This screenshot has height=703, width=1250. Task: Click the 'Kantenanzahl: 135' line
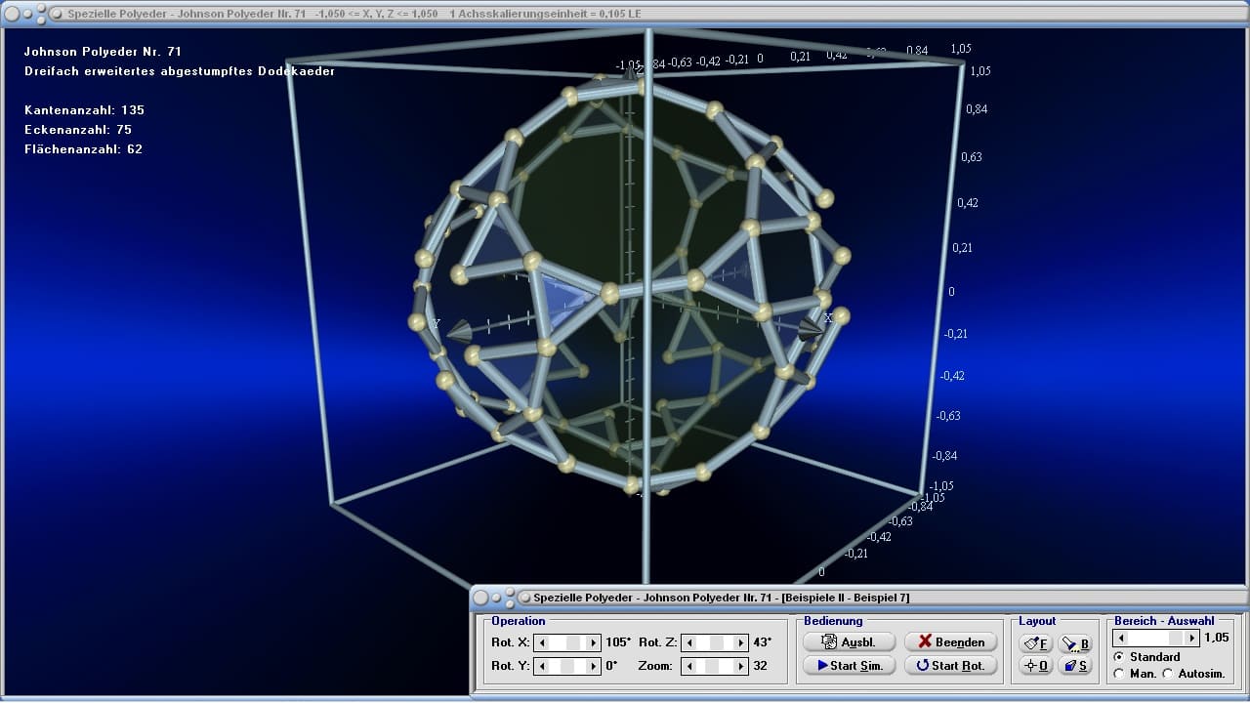point(84,110)
